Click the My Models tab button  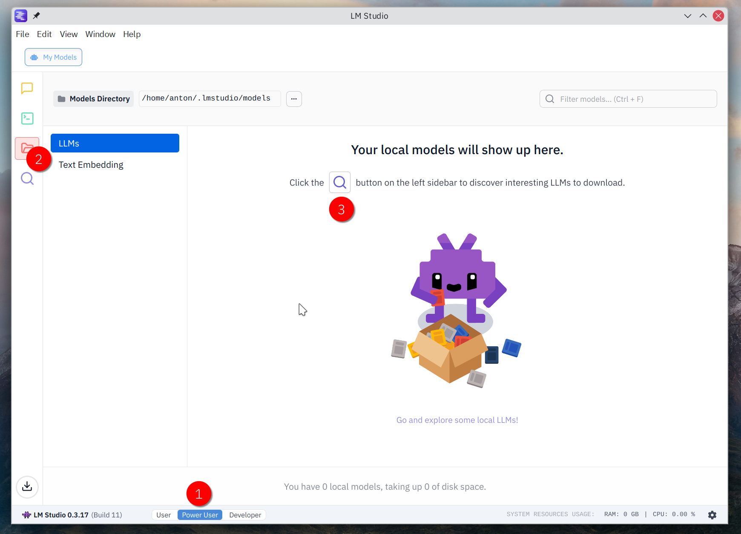point(53,57)
